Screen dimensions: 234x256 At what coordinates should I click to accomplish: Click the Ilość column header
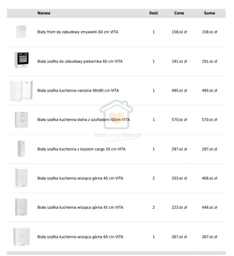(154, 13)
